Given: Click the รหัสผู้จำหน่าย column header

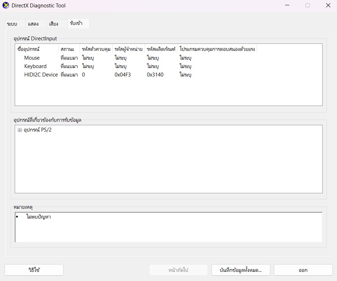Looking at the screenshot, I should click(x=128, y=49).
